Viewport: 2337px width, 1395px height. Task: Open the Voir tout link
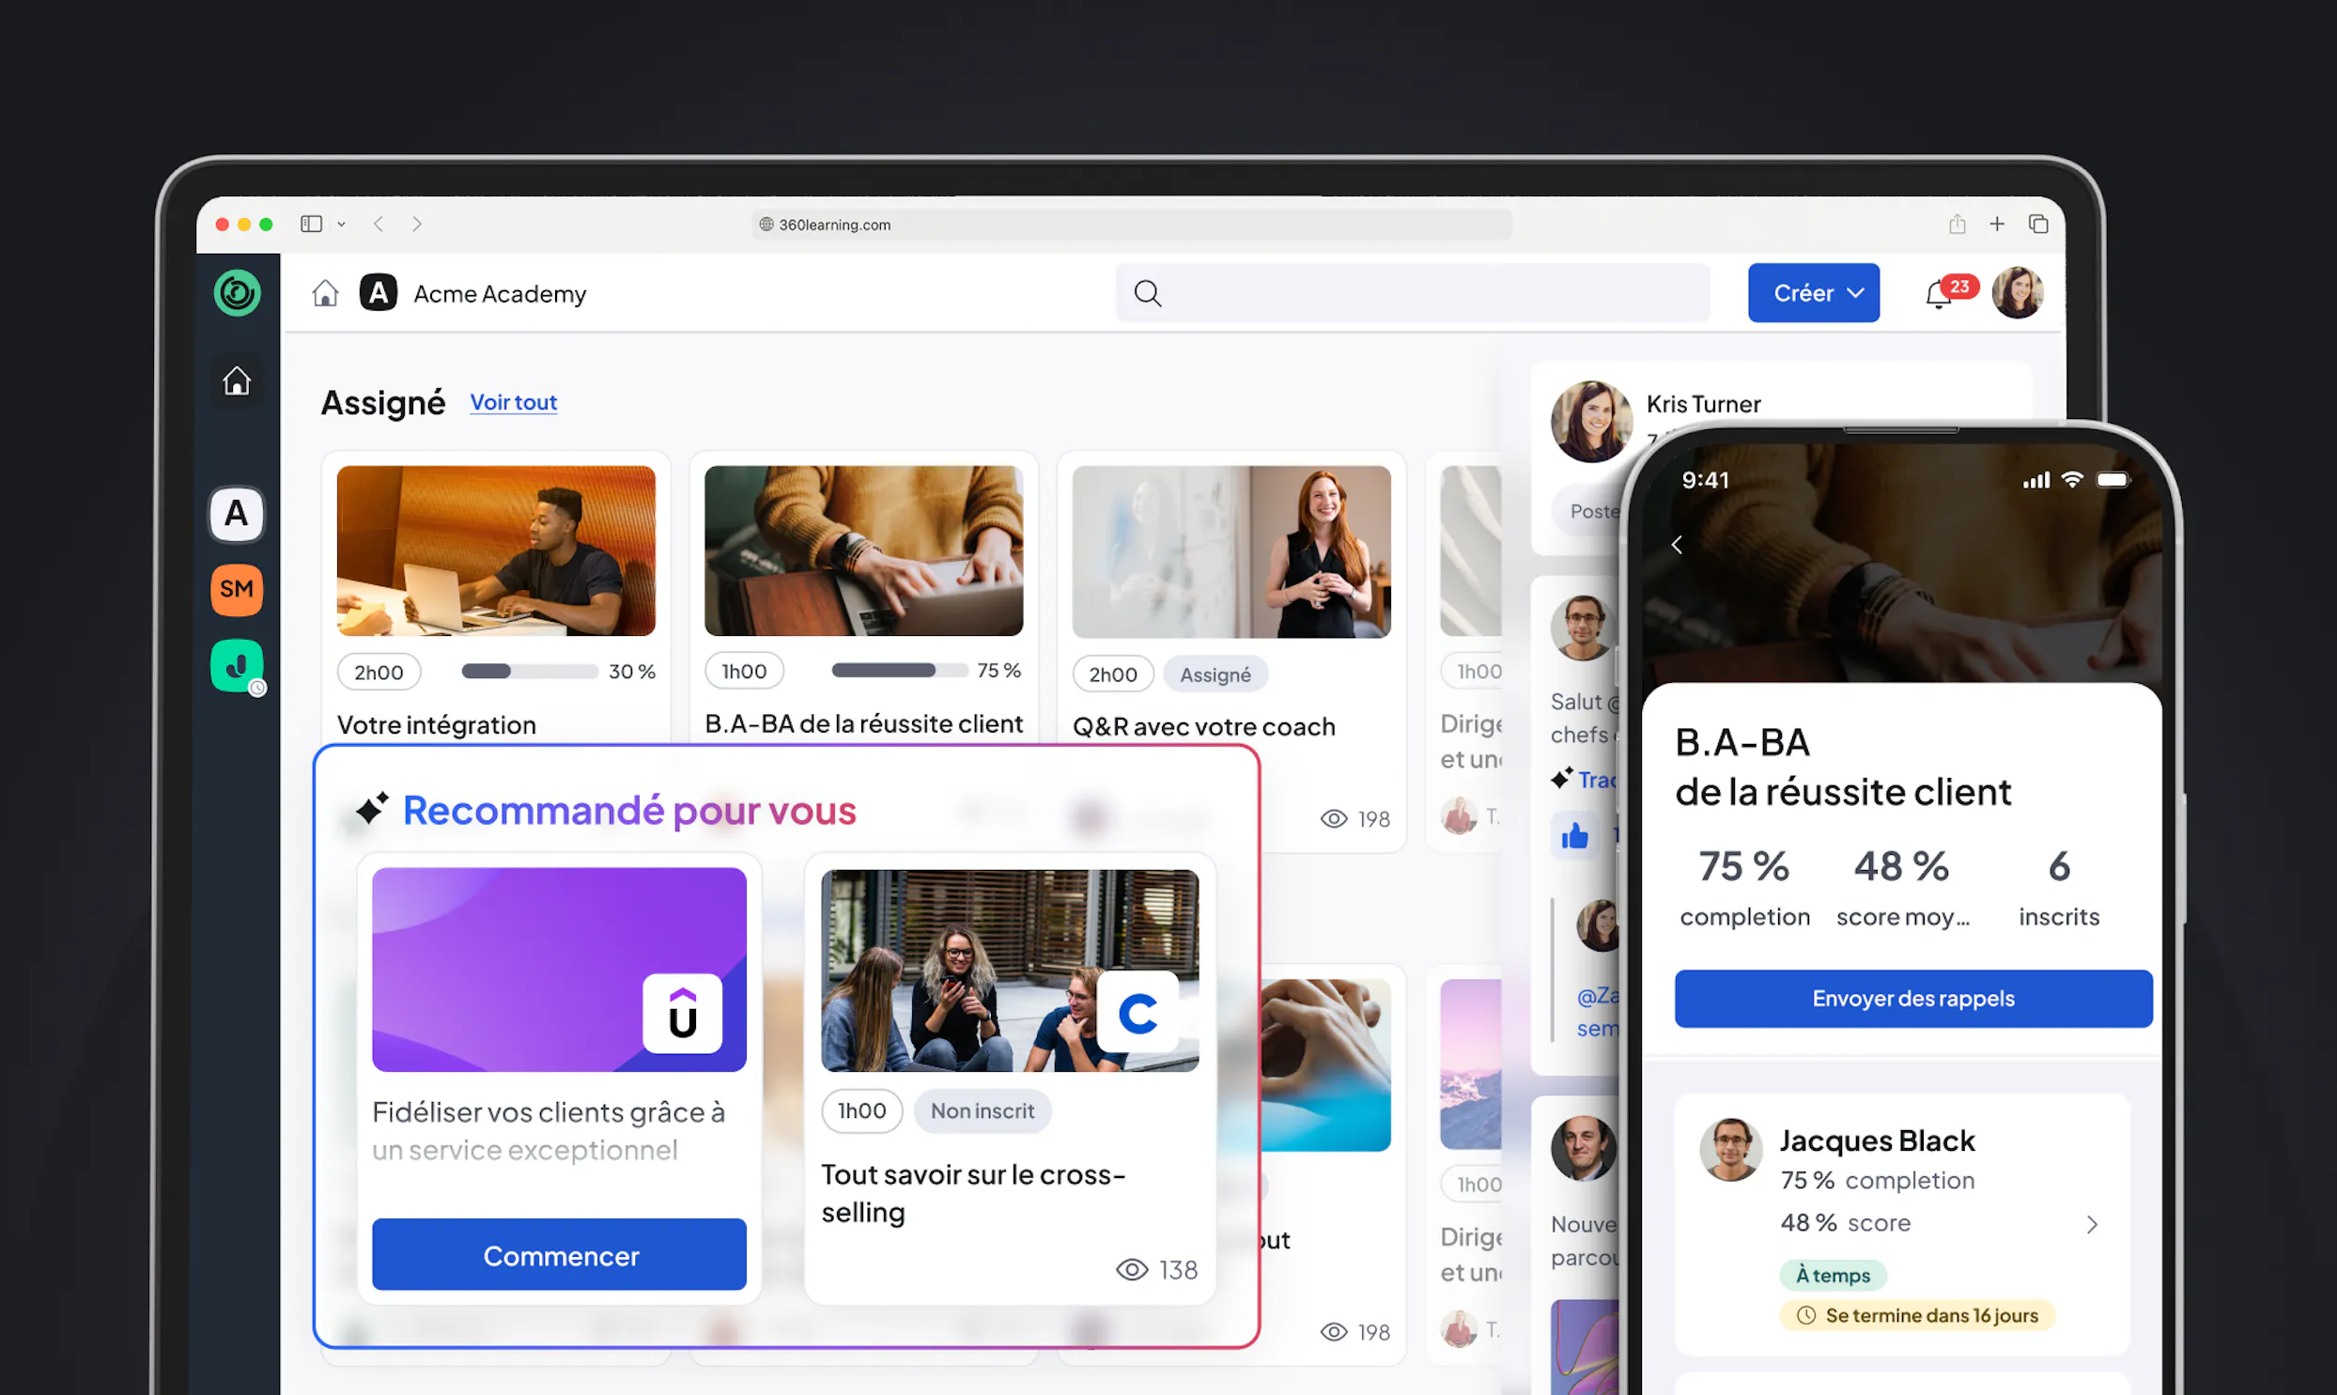513,402
